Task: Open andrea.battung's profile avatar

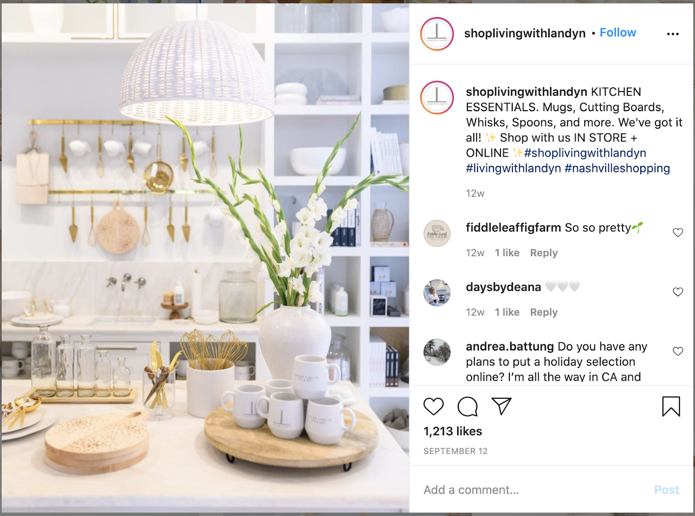Action: pos(437,352)
